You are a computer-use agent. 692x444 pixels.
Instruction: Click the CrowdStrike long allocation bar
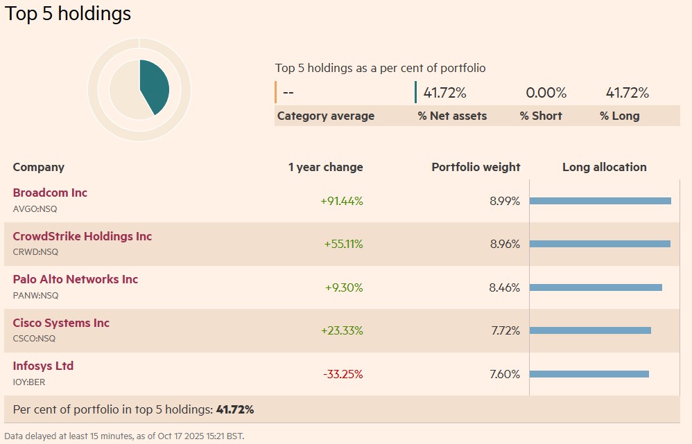[600, 244]
